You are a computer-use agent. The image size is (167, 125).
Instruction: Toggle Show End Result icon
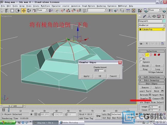(147, 44)
